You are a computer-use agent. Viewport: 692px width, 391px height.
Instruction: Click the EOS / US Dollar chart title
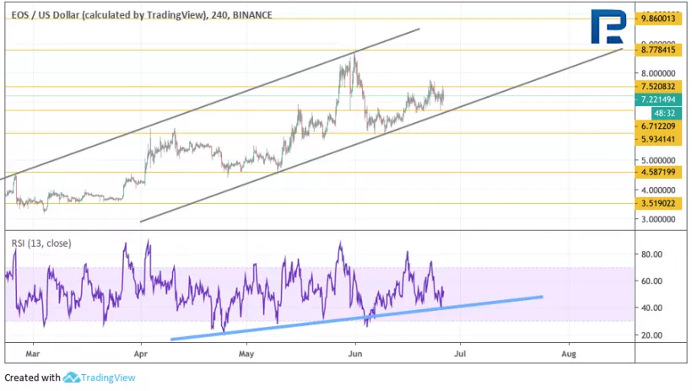click(x=138, y=14)
